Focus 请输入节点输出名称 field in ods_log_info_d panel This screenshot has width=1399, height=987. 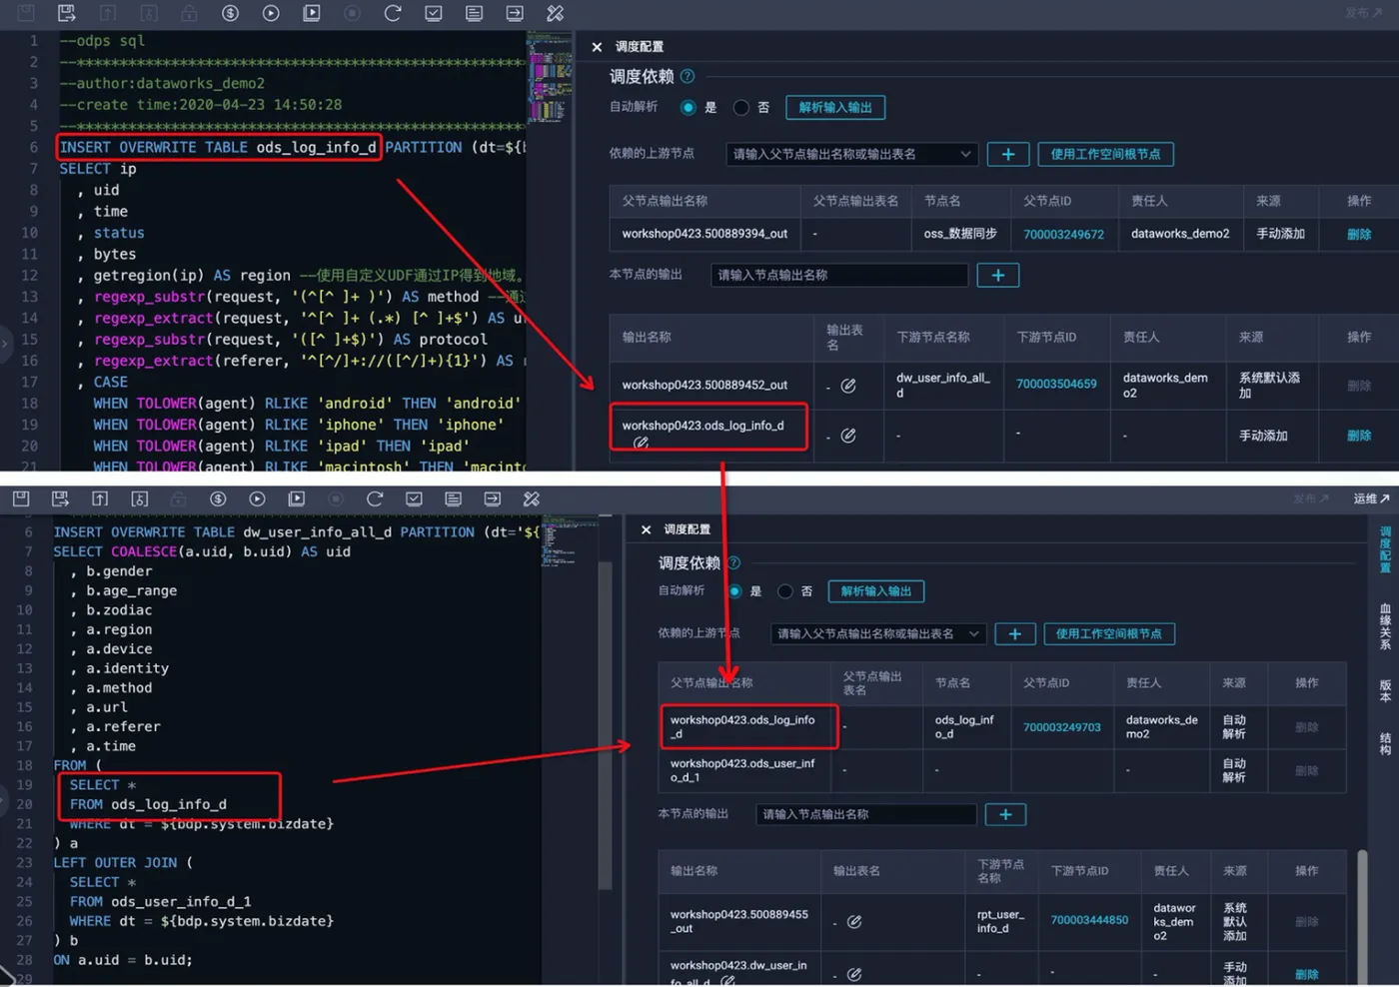point(839,275)
